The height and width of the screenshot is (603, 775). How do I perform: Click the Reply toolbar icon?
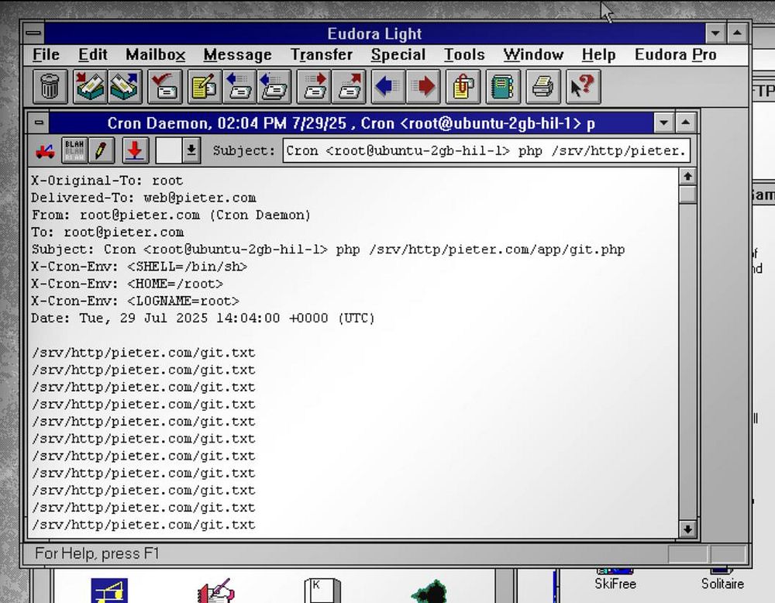pyautogui.click(x=239, y=87)
